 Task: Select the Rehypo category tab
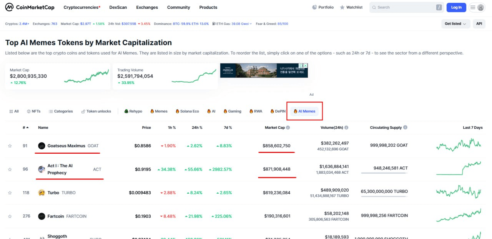[133, 111]
